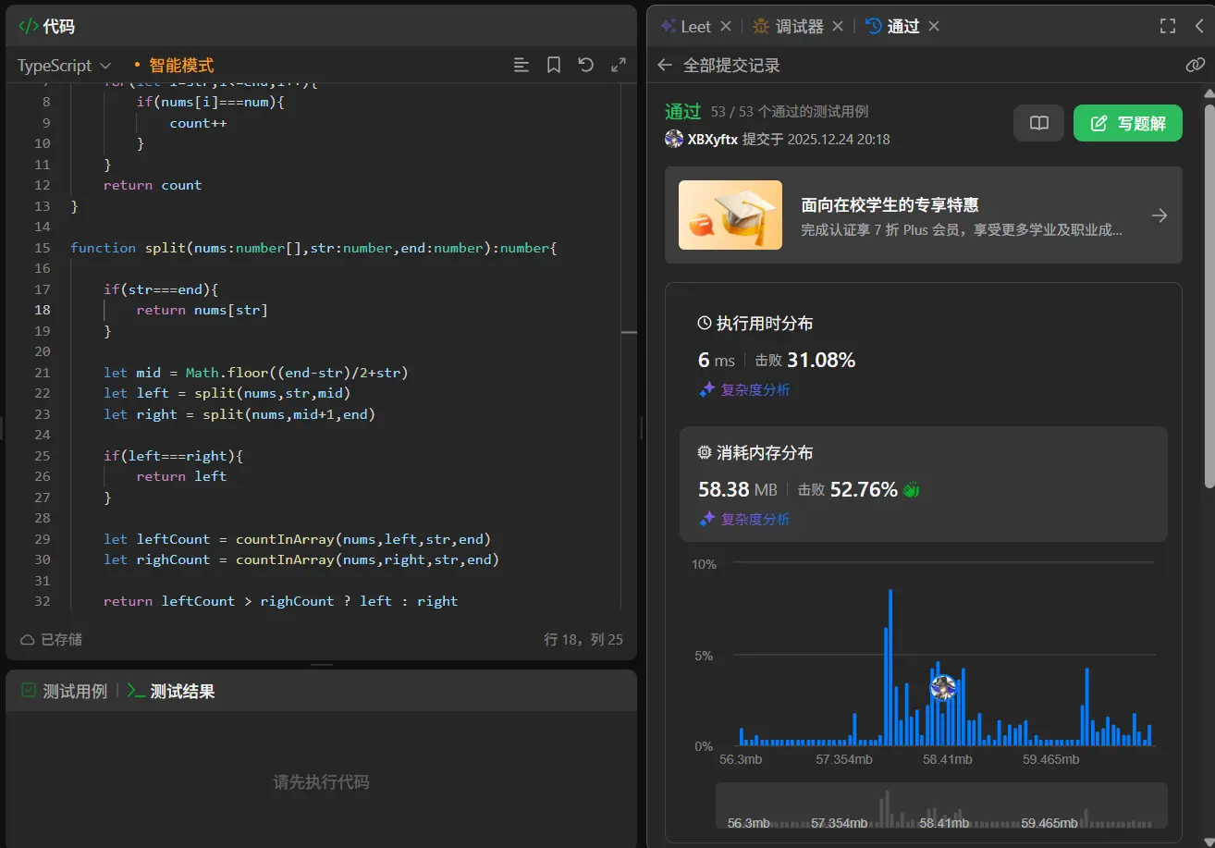Open the student discount banner arrow
This screenshot has width=1215, height=848.
pos(1159,215)
